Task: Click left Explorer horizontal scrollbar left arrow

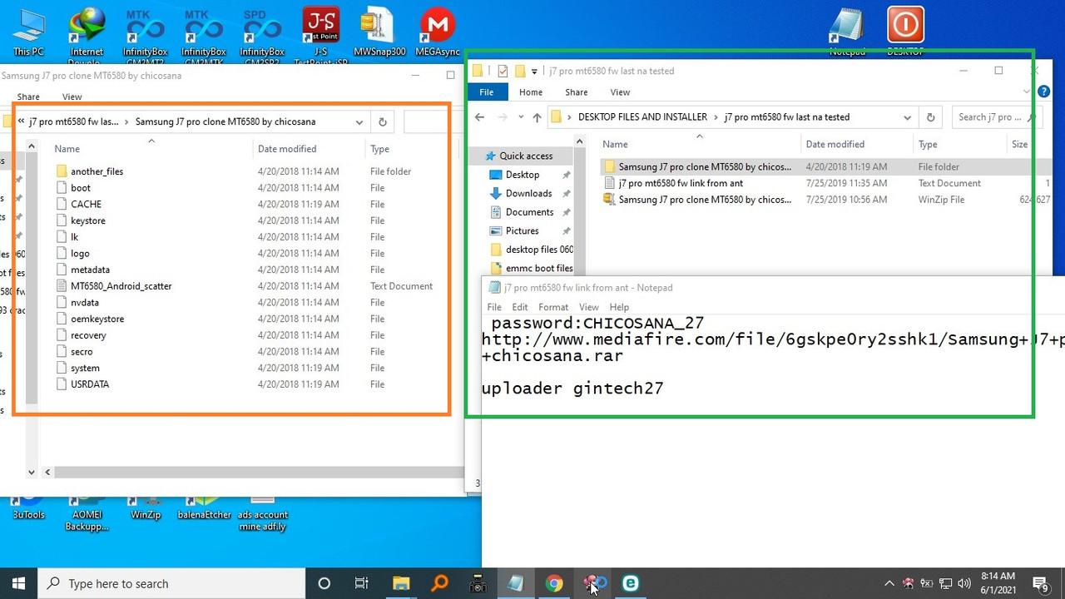Action: (47, 473)
